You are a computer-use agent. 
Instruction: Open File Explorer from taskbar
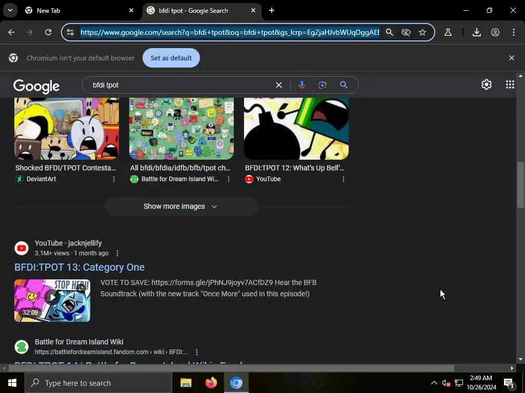tap(186, 383)
